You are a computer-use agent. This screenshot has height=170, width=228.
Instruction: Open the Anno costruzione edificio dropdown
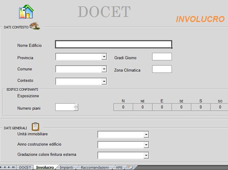(146, 145)
